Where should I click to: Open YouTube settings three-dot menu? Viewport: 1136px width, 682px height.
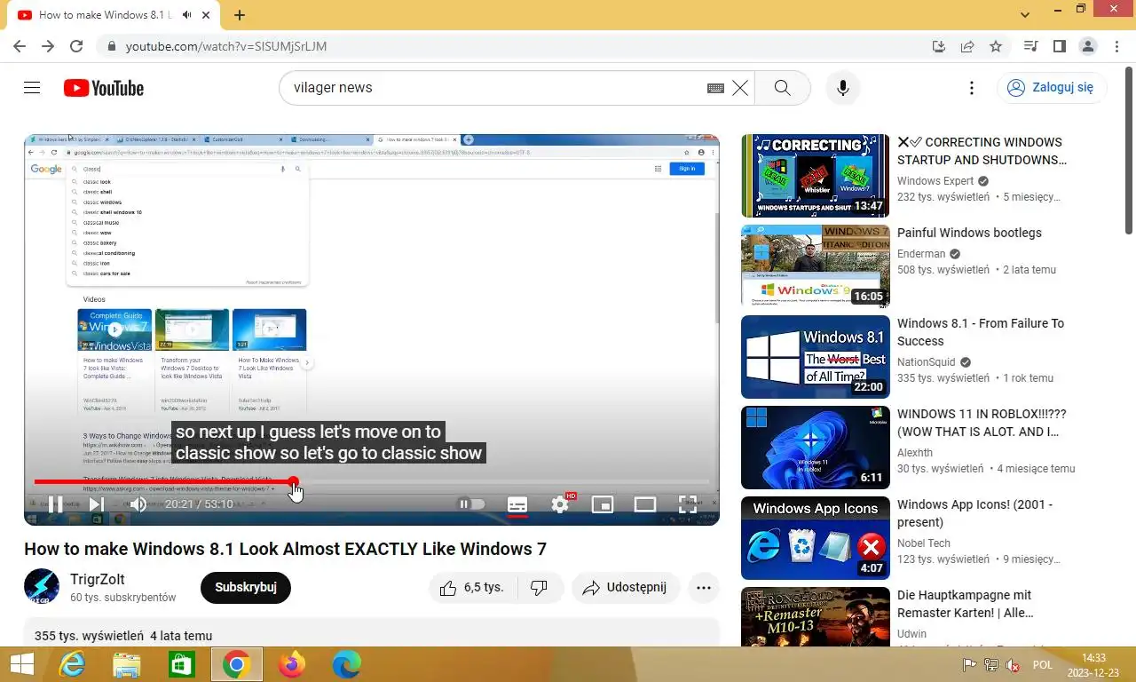tap(972, 88)
